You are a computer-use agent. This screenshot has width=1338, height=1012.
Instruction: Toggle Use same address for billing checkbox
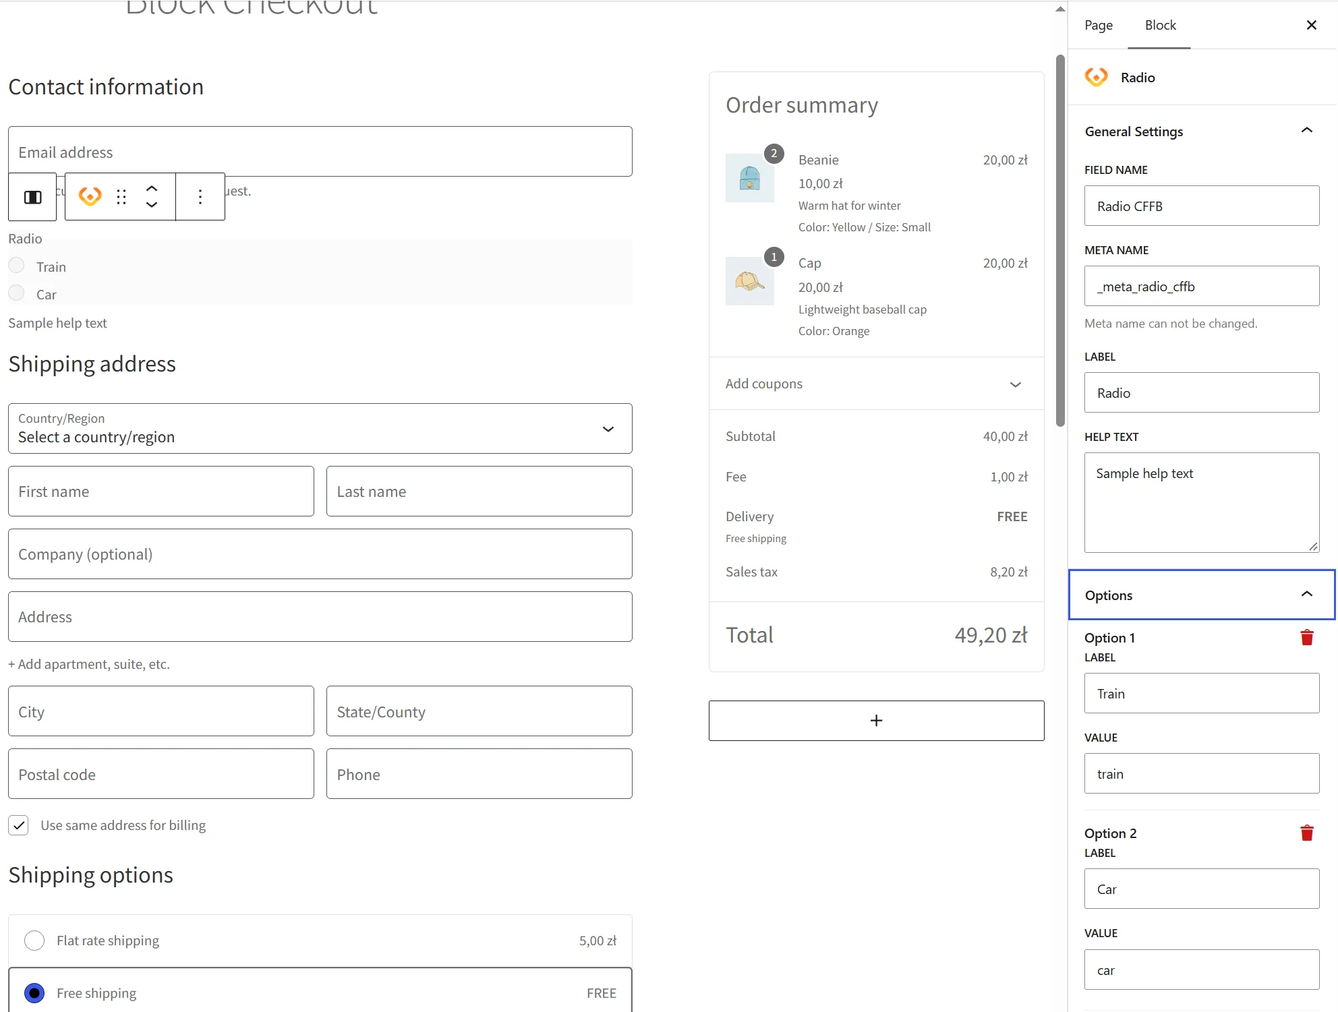point(19,825)
